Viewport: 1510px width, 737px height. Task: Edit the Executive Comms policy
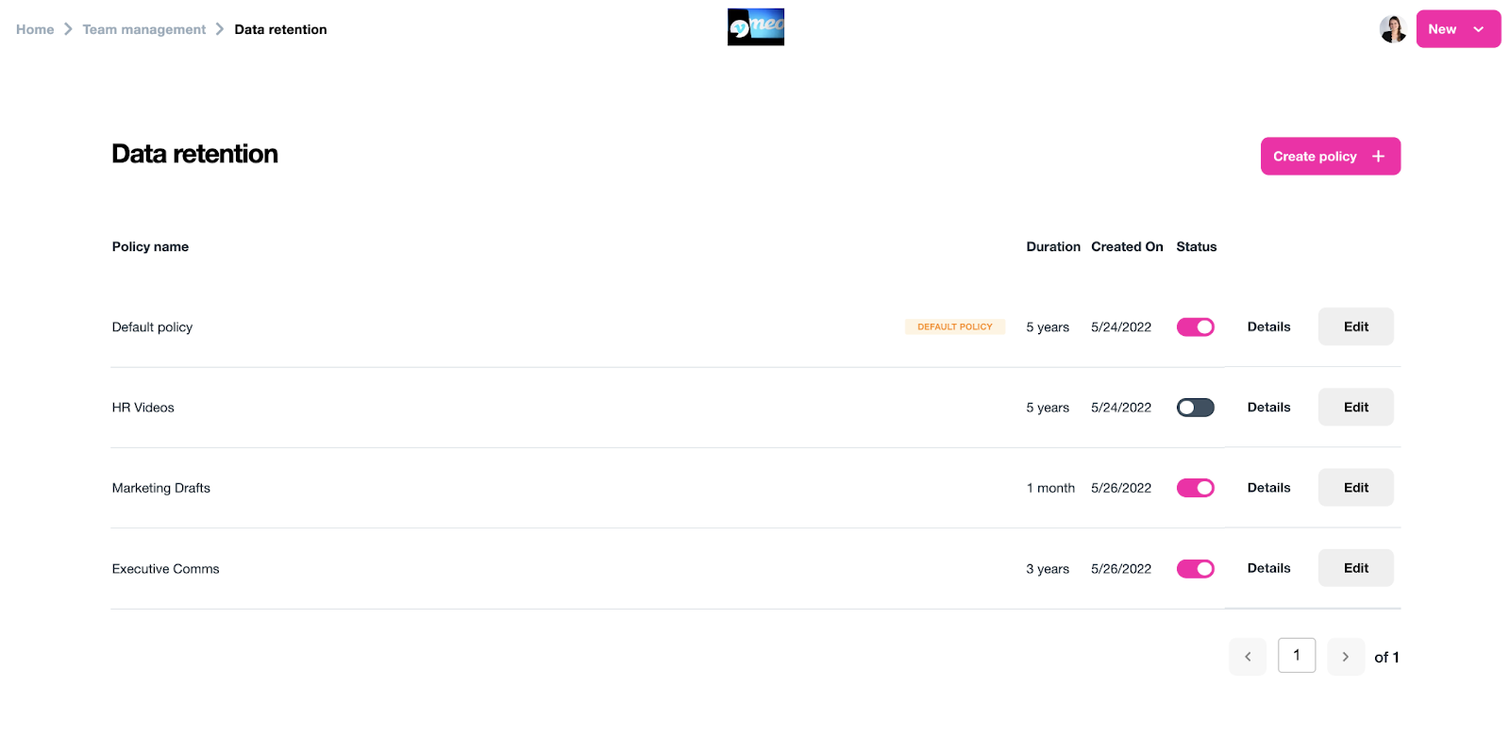click(x=1355, y=568)
